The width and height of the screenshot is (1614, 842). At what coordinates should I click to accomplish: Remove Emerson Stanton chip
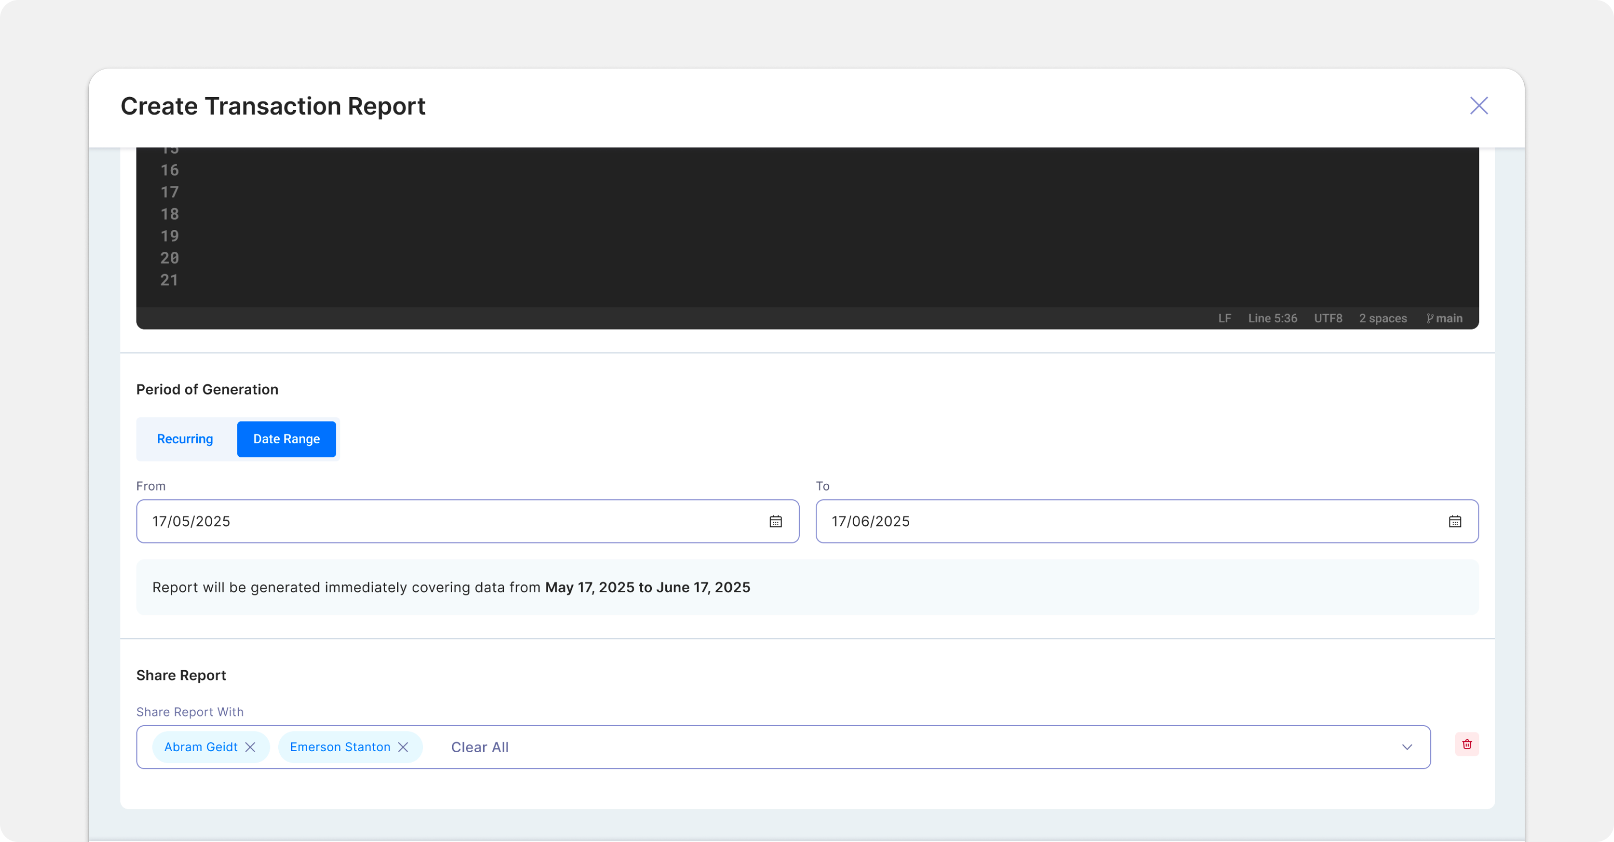point(403,746)
